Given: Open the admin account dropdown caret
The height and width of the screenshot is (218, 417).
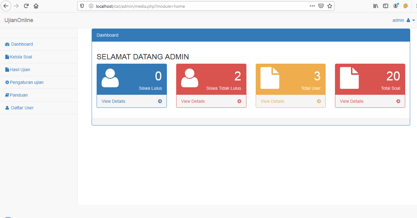Looking at the screenshot, I should coord(413,20).
